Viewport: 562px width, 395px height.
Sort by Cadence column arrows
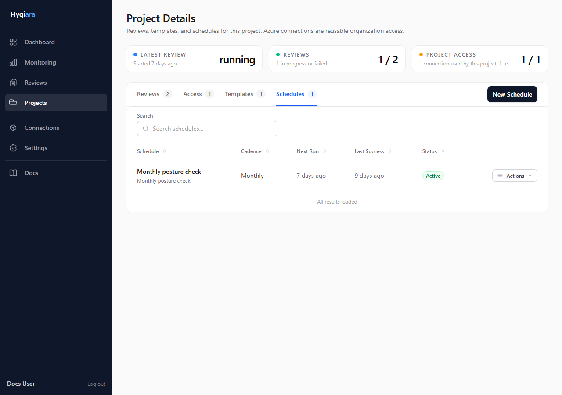(x=267, y=151)
